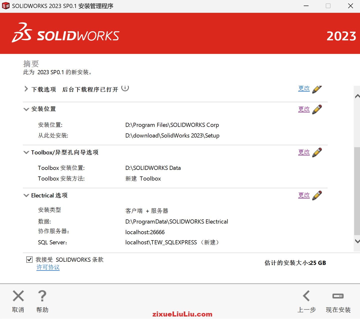This screenshot has height=319, width=360.
Task: Click the pencil icon for Toolbox/异型孔向导选项
Action: 317,152
